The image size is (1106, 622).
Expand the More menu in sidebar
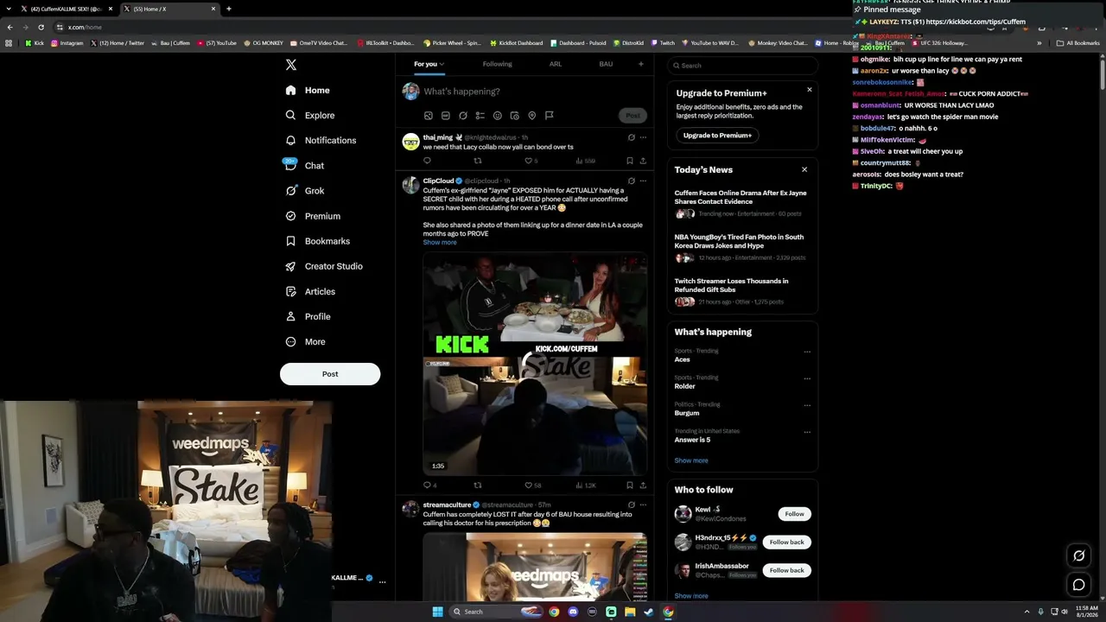point(305,341)
